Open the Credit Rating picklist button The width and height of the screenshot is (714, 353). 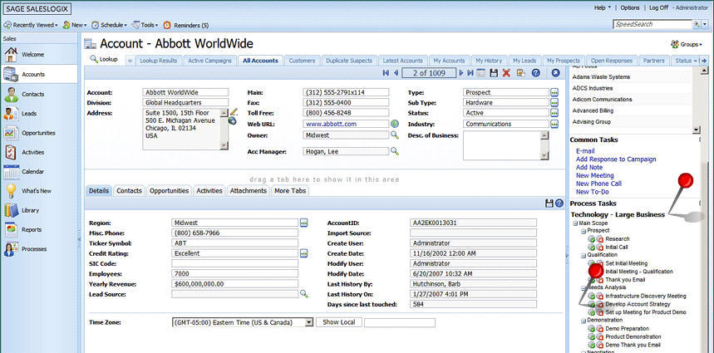pos(303,253)
